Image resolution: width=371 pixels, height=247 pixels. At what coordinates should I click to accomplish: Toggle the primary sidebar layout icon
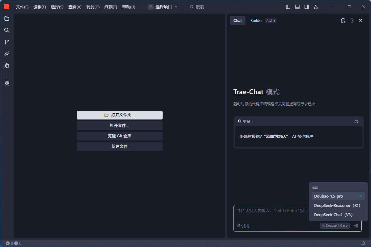pos(288,7)
